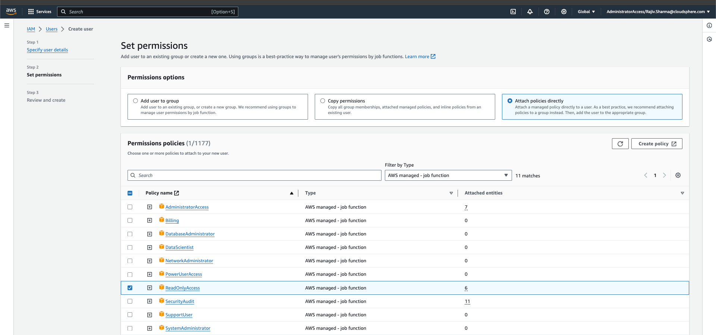
Task: Open table preferences gear icon
Action: click(678, 175)
